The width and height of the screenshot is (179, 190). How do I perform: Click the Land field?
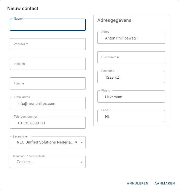(x=131, y=117)
